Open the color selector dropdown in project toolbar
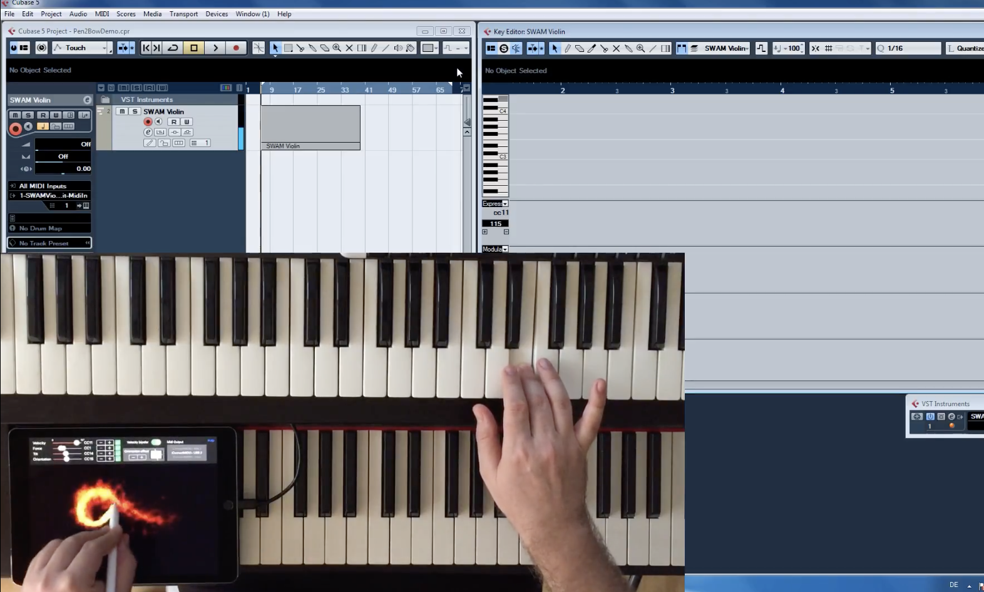The image size is (984, 592). 429,48
